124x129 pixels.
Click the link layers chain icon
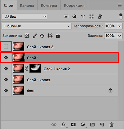pos(54,125)
